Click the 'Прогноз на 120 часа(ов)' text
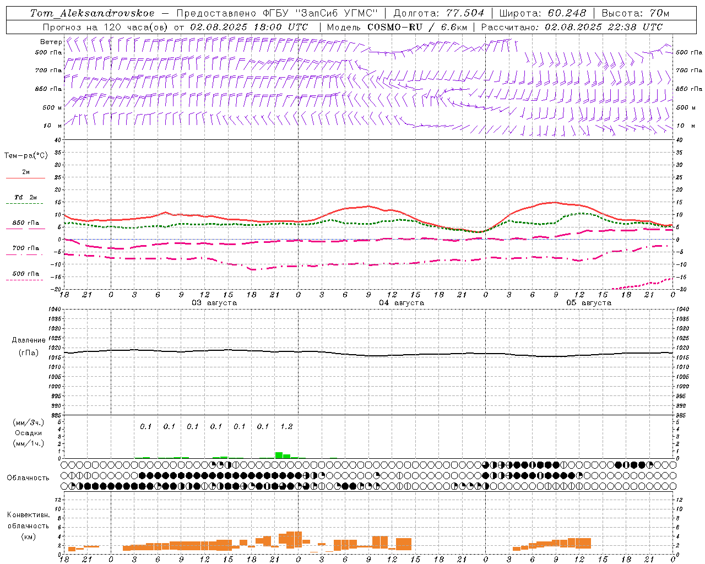The height and width of the screenshot is (564, 705). 105,27
